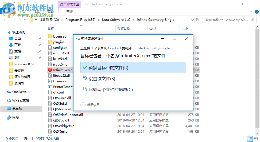Image resolution: width=260 pixels, height=142 pixels.
Task: Sort by the Date modified column header
Action: pos(124,29)
